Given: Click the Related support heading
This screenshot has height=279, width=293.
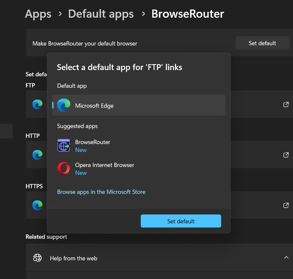Looking at the screenshot, I should tap(46, 237).
